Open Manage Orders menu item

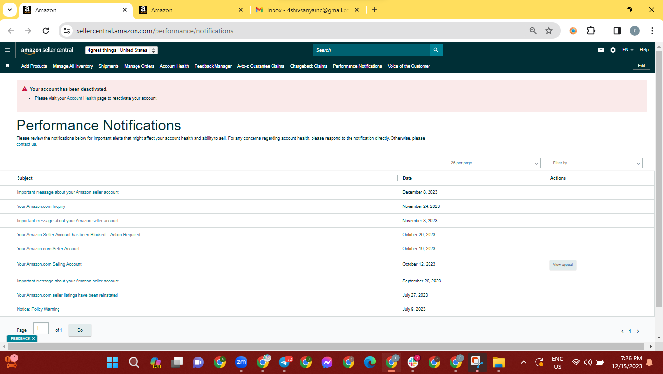(139, 66)
